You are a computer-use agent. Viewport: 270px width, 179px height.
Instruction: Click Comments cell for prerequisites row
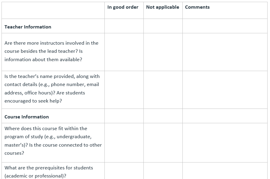(225, 171)
